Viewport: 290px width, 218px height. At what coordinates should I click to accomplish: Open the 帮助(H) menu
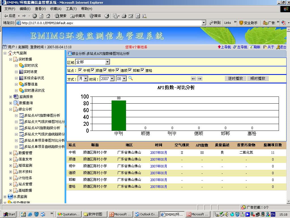tap(87, 9)
